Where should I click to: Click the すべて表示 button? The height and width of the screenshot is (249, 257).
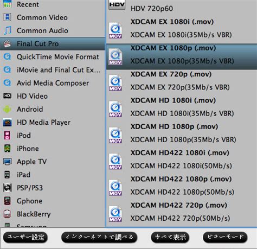pos(170,237)
